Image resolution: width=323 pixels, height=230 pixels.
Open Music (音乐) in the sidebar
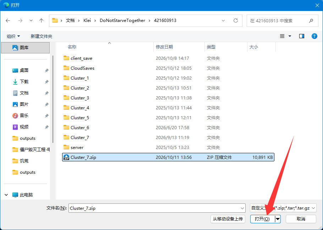pyautogui.click(x=24, y=116)
